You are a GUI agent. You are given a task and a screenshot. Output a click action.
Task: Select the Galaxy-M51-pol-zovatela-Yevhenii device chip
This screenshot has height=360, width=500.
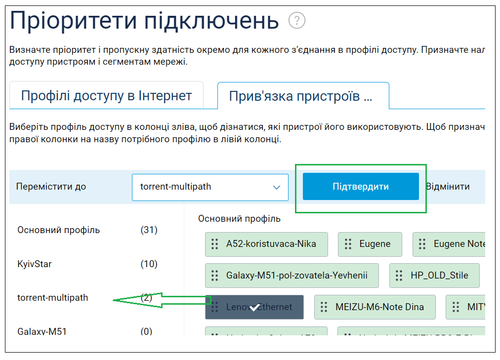point(292,276)
